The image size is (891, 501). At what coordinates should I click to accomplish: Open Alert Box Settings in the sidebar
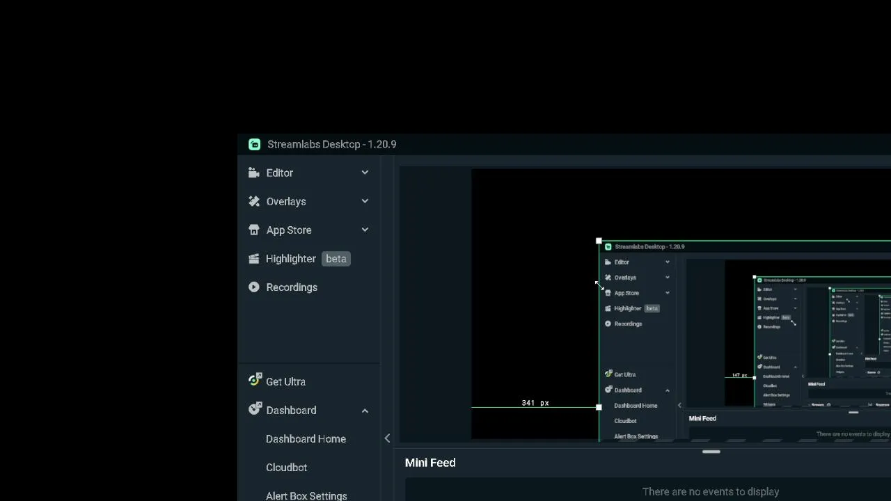(x=306, y=495)
